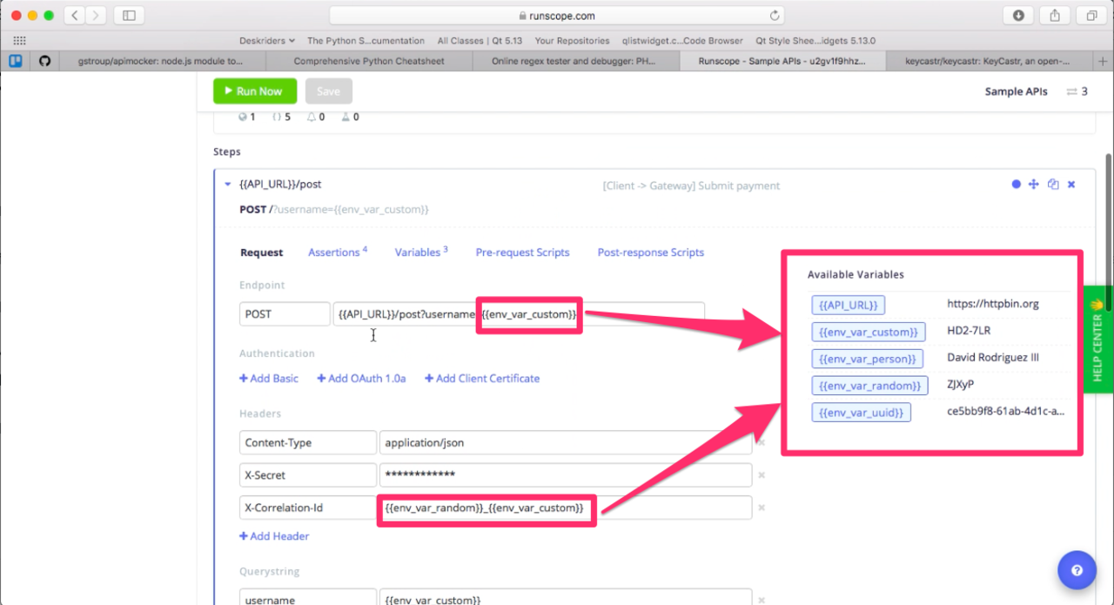
Task: Delete the step with the X icon
Action: click(x=1071, y=185)
